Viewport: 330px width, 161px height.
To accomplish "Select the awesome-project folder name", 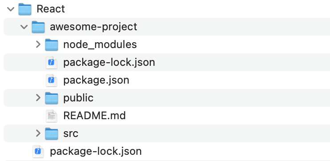I will click(93, 27).
